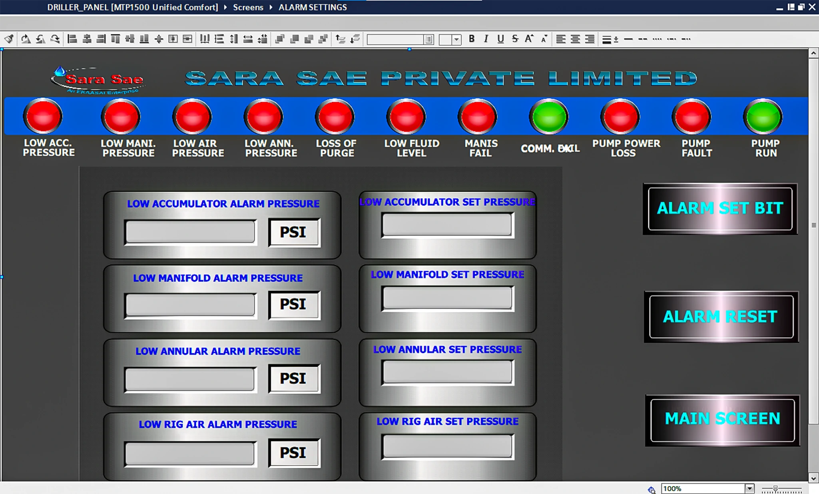Click the bring to front icon
Viewport: 819px width, 494px height.
click(280, 39)
